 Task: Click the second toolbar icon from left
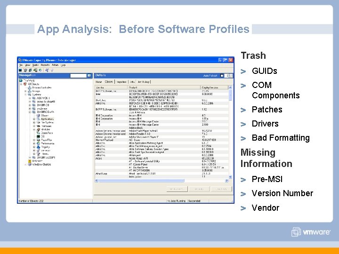25,70
